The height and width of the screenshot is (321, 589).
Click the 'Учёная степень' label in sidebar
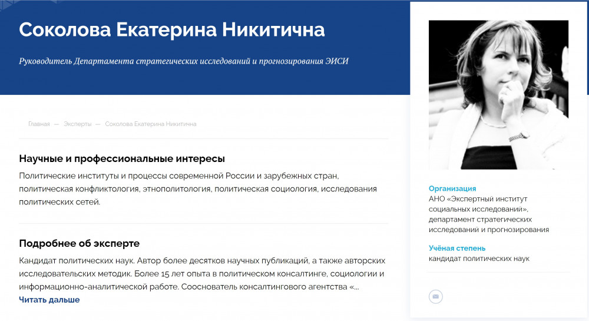click(457, 248)
